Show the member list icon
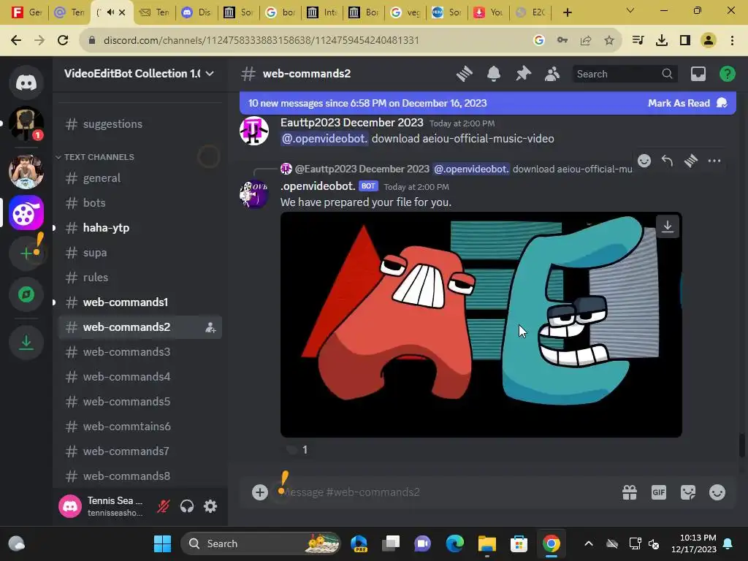The image size is (748, 561). click(552, 74)
